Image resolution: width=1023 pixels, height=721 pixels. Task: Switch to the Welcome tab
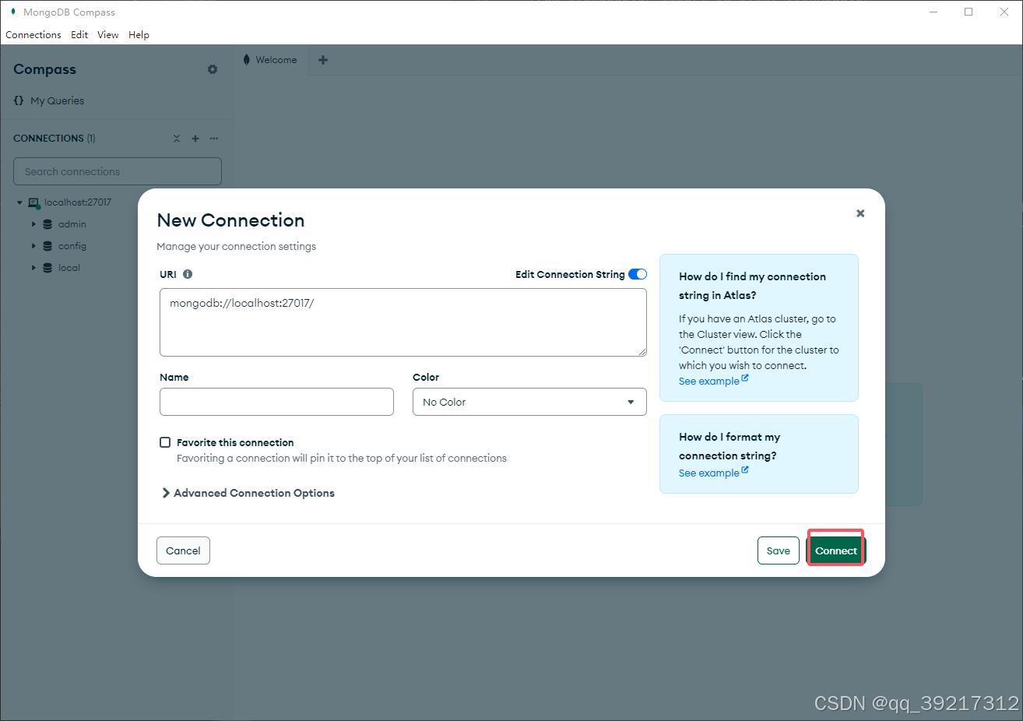(x=271, y=60)
